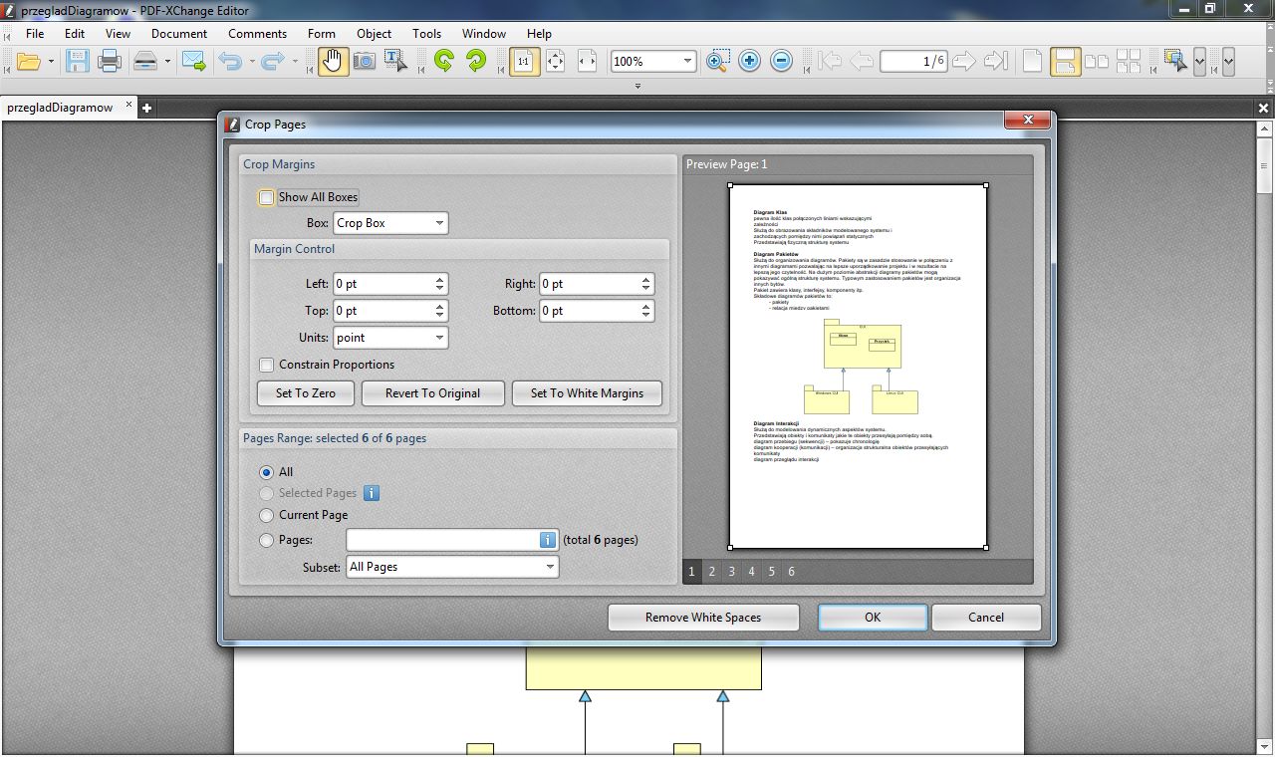Image resolution: width=1275 pixels, height=757 pixels.
Task: Switch to the przegladDiagramow tab
Action: pos(62,107)
